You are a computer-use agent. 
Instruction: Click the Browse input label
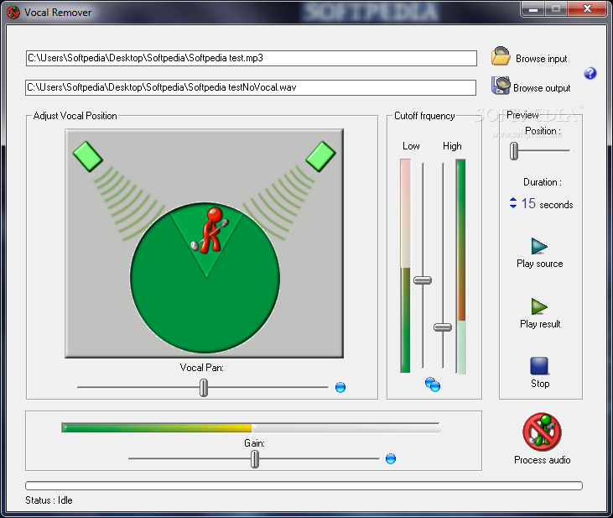[x=542, y=59]
